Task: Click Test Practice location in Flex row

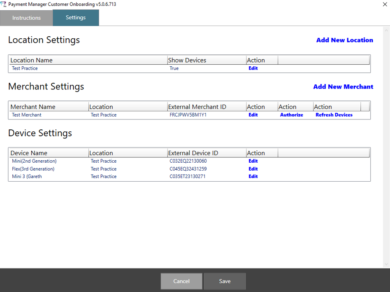Action: point(104,169)
